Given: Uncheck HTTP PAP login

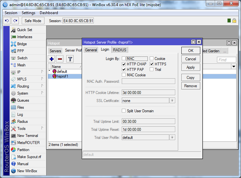Looking at the screenshot, I should [x=124, y=69].
